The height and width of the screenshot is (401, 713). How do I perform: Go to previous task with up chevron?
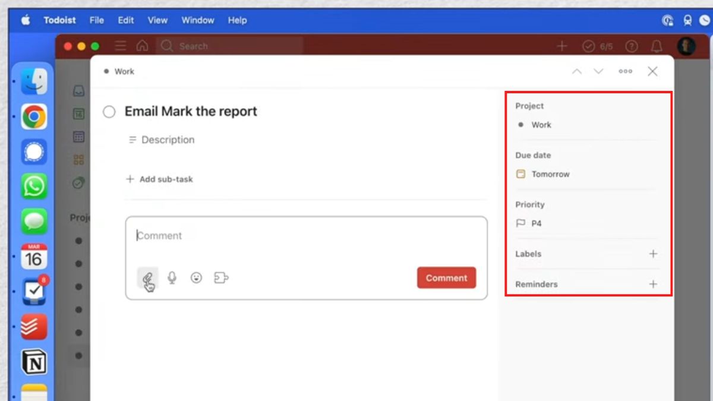[x=576, y=71]
